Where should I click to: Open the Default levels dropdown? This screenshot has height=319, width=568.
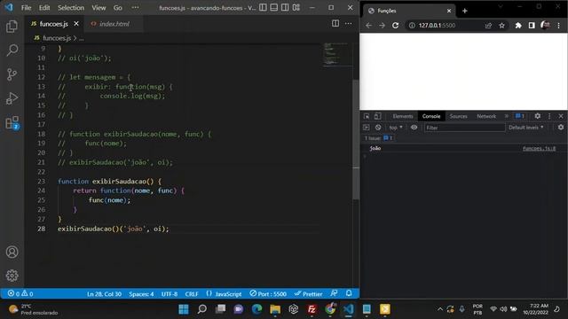[x=526, y=128]
